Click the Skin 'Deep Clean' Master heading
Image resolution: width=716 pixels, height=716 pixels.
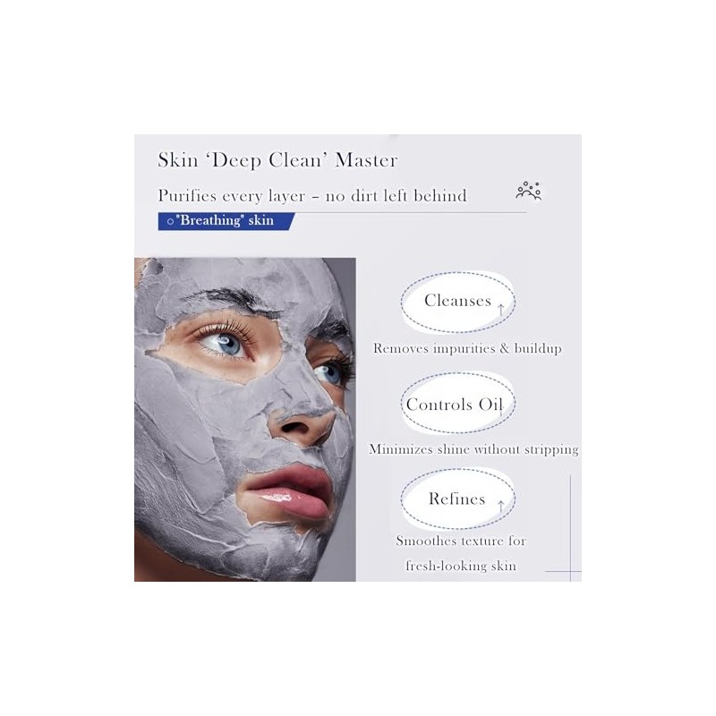pyautogui.click(x=277, y=160)
